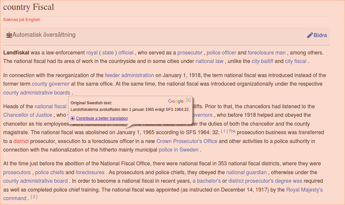Click the pencil icon next to Bidra

(310, 35)
